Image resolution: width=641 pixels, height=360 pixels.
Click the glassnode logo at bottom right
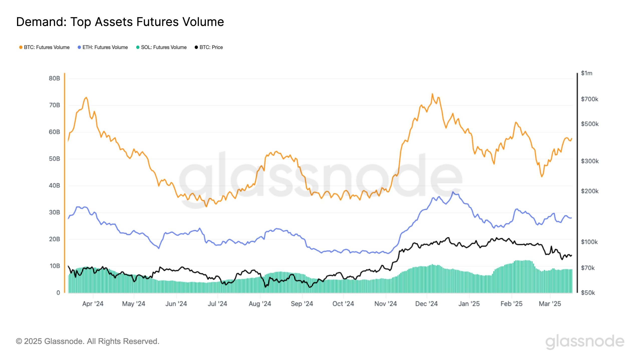[585, 342]
